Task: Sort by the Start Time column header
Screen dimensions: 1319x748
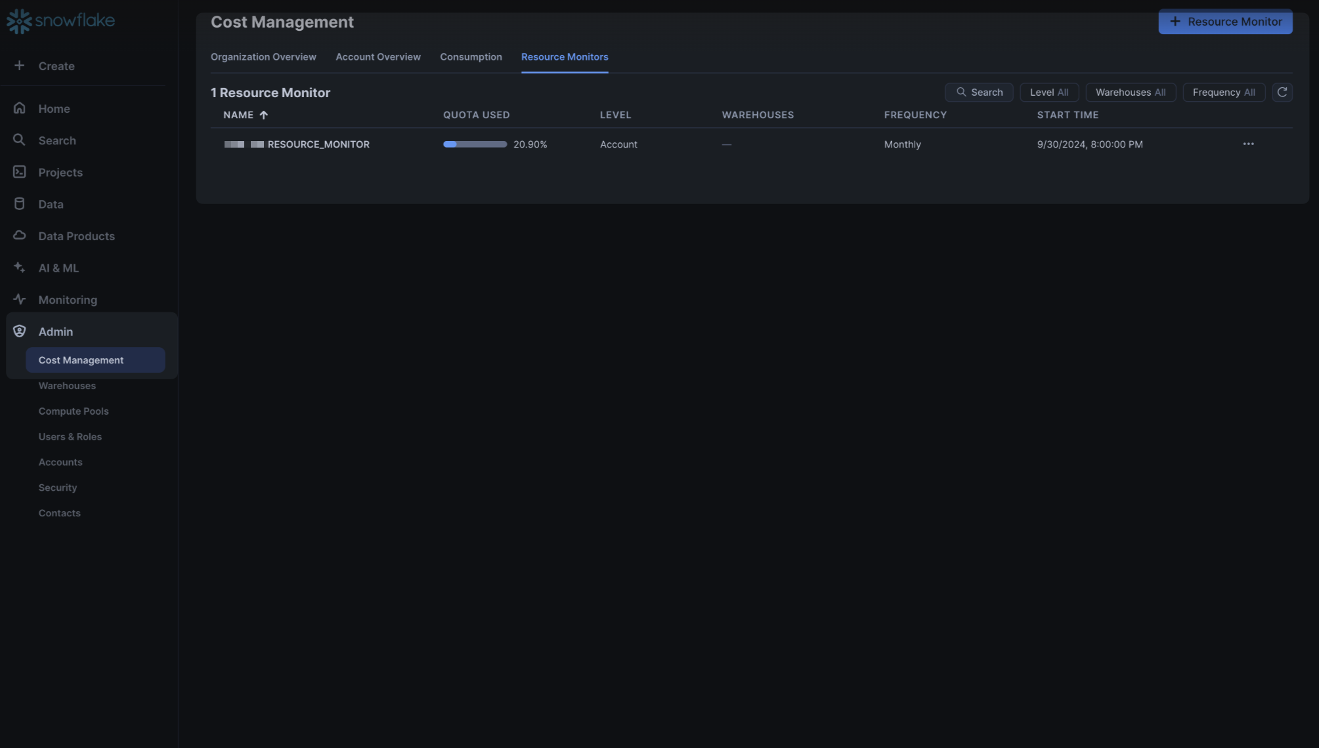Action: 1068,115
